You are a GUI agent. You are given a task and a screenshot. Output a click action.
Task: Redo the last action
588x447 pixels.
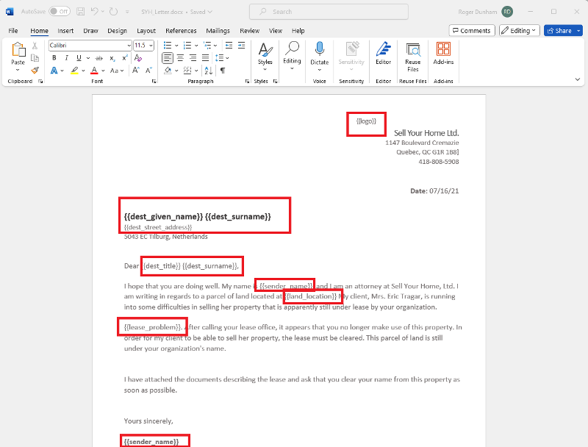113,12
